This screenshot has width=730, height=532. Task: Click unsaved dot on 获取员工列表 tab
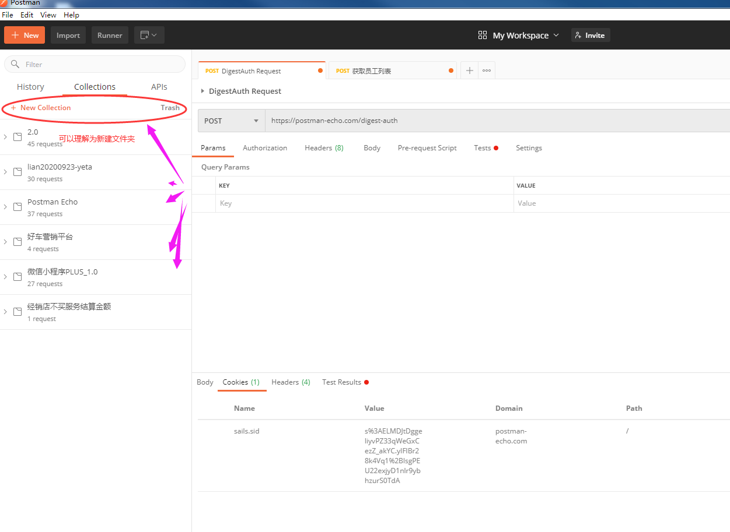click(x=451, y=71)
